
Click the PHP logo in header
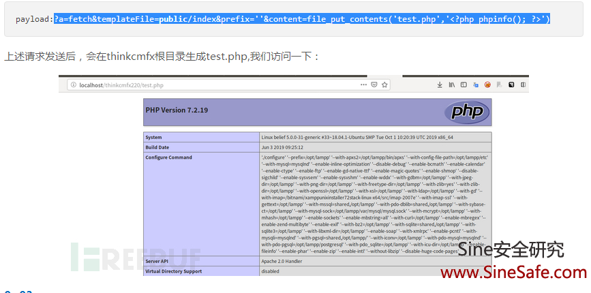[466, 112]
